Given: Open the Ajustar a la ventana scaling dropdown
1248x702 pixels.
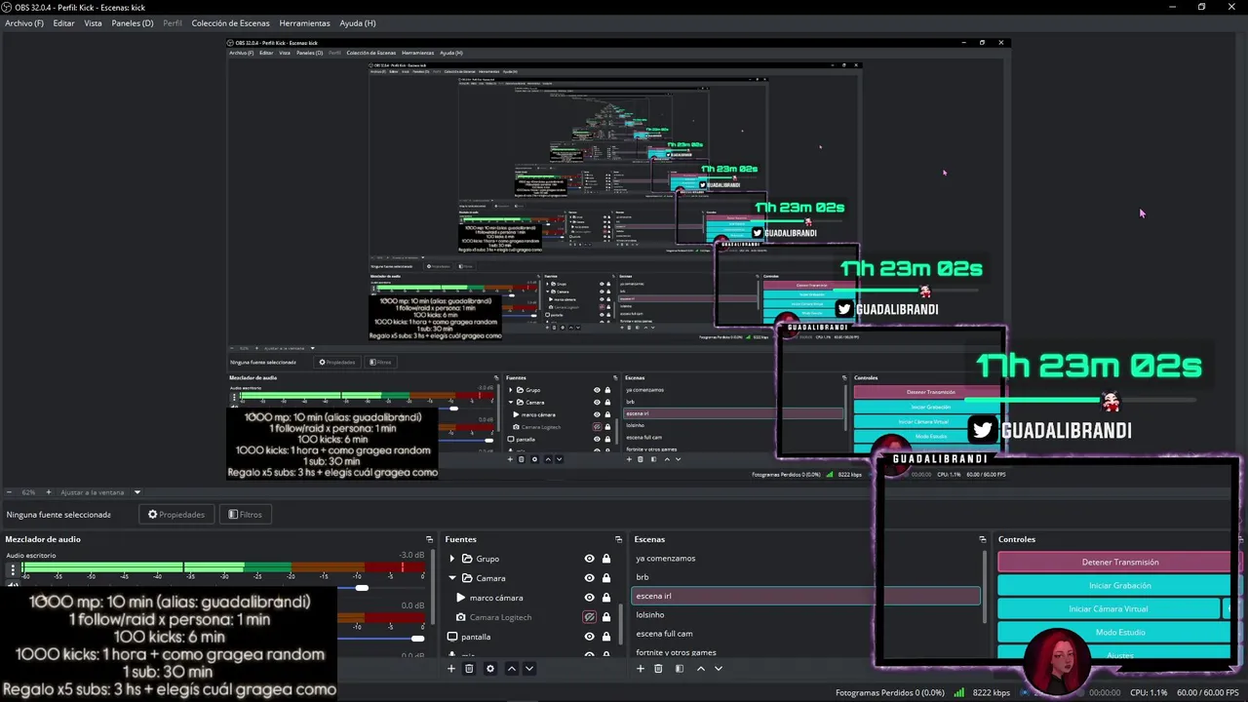Looking at the screenshot, I should click(100, 492).
